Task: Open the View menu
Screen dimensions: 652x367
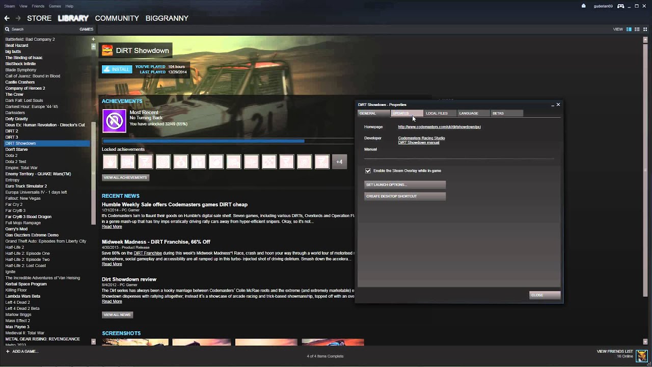Action: (23, 6)
